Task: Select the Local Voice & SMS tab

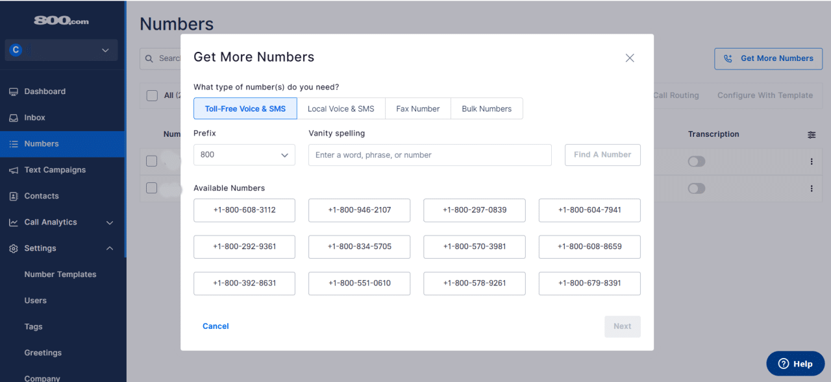Action: [x=341, y=108]
